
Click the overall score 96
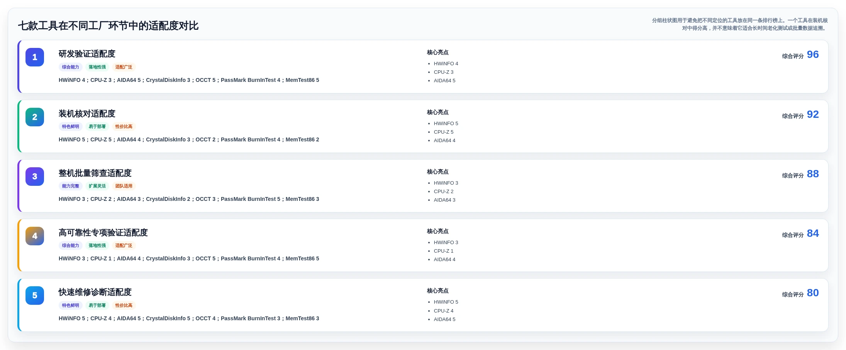[813, 54]
